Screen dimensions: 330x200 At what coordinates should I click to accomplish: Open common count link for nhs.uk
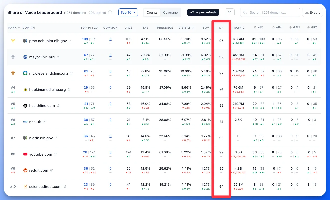coord(110,120)
